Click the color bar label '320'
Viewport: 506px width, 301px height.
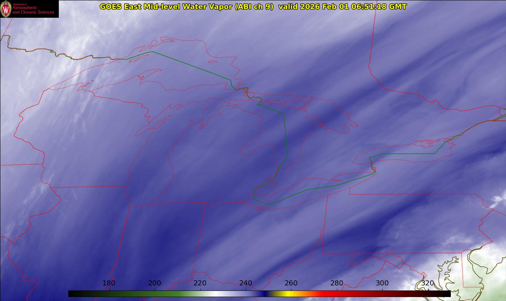pos(428,283)
